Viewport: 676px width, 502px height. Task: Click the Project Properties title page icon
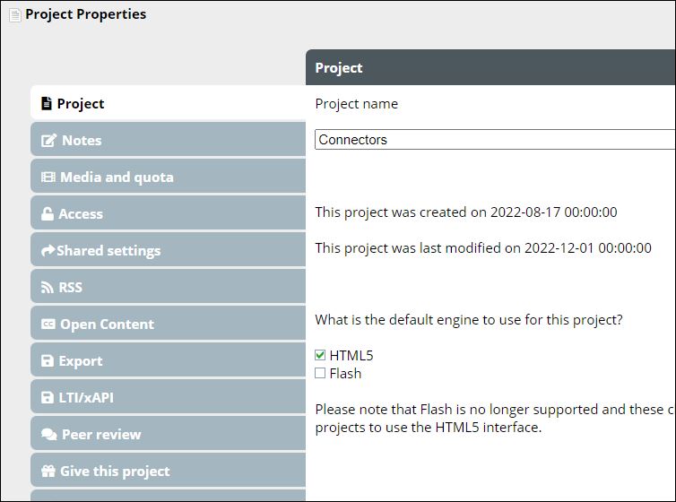click(x=15, y=14)
